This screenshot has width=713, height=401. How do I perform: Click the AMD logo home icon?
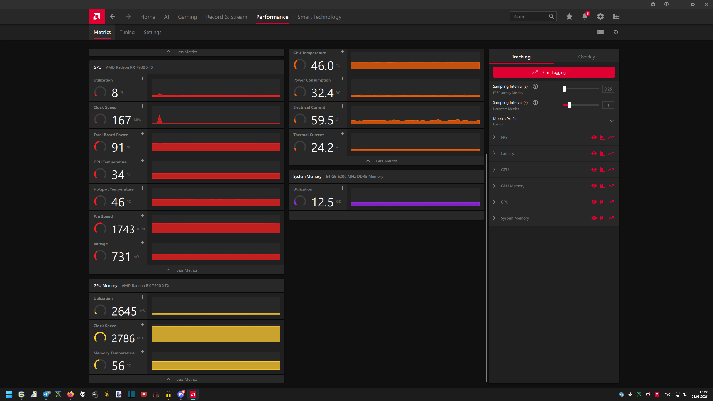click(x=97, y=16)
